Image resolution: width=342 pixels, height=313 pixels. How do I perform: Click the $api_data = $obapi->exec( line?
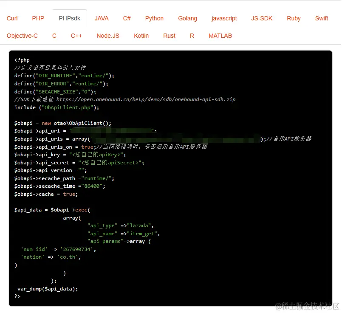click(52, 210)
